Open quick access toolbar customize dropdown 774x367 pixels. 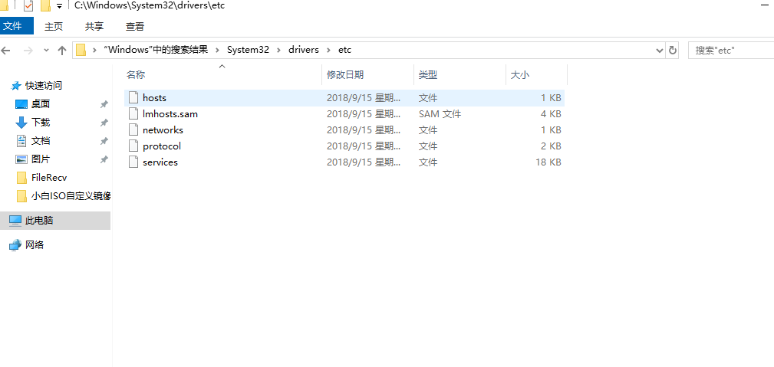[x=59, y=6]
